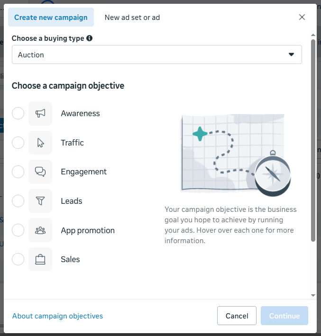Open the Auction buying type dropdown
This screenshot has height=336, width=321.
(156, 54)
